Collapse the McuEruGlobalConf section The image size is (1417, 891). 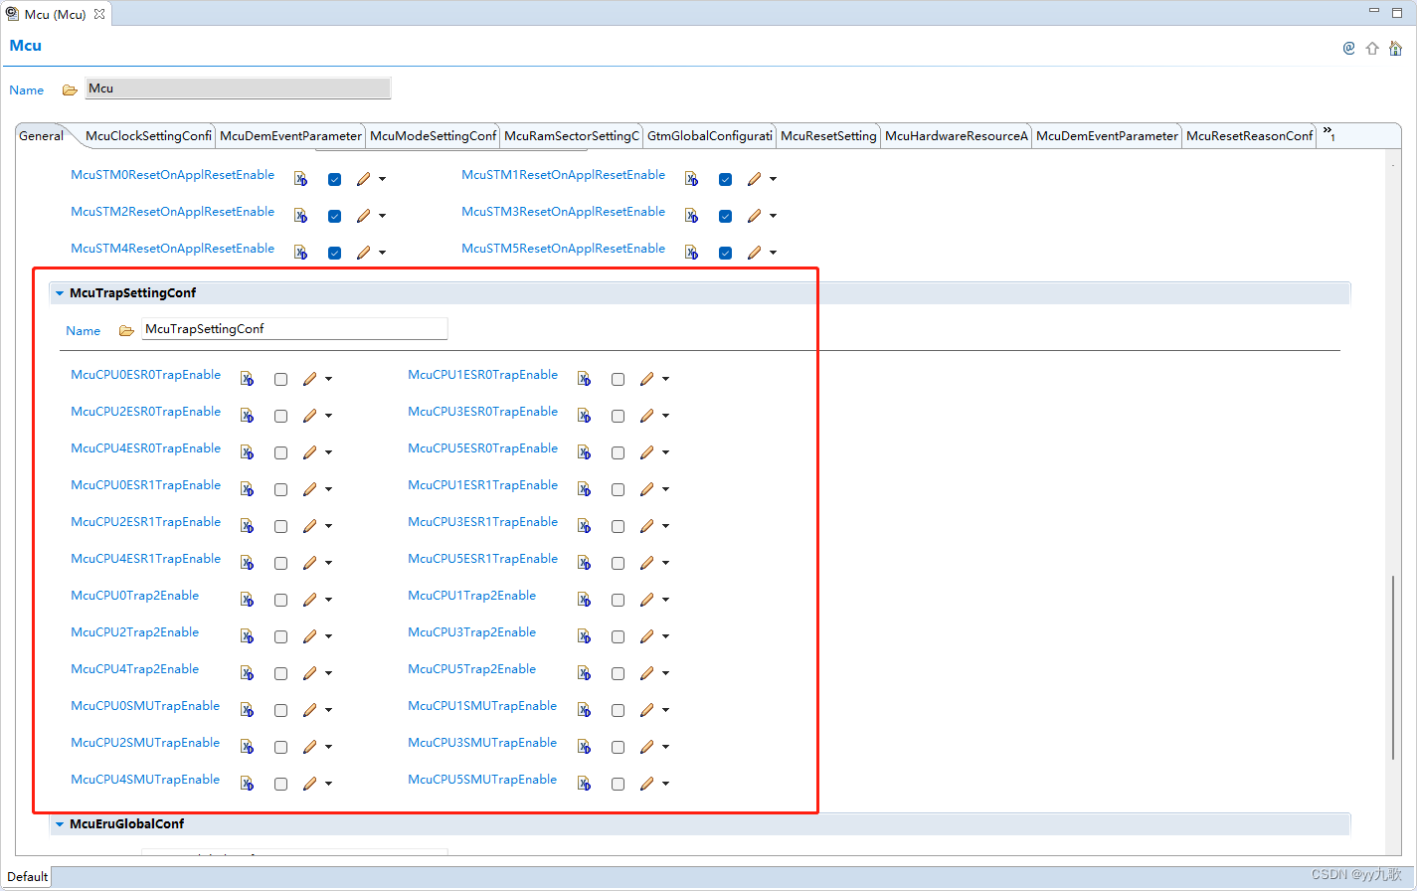(60, 824)
